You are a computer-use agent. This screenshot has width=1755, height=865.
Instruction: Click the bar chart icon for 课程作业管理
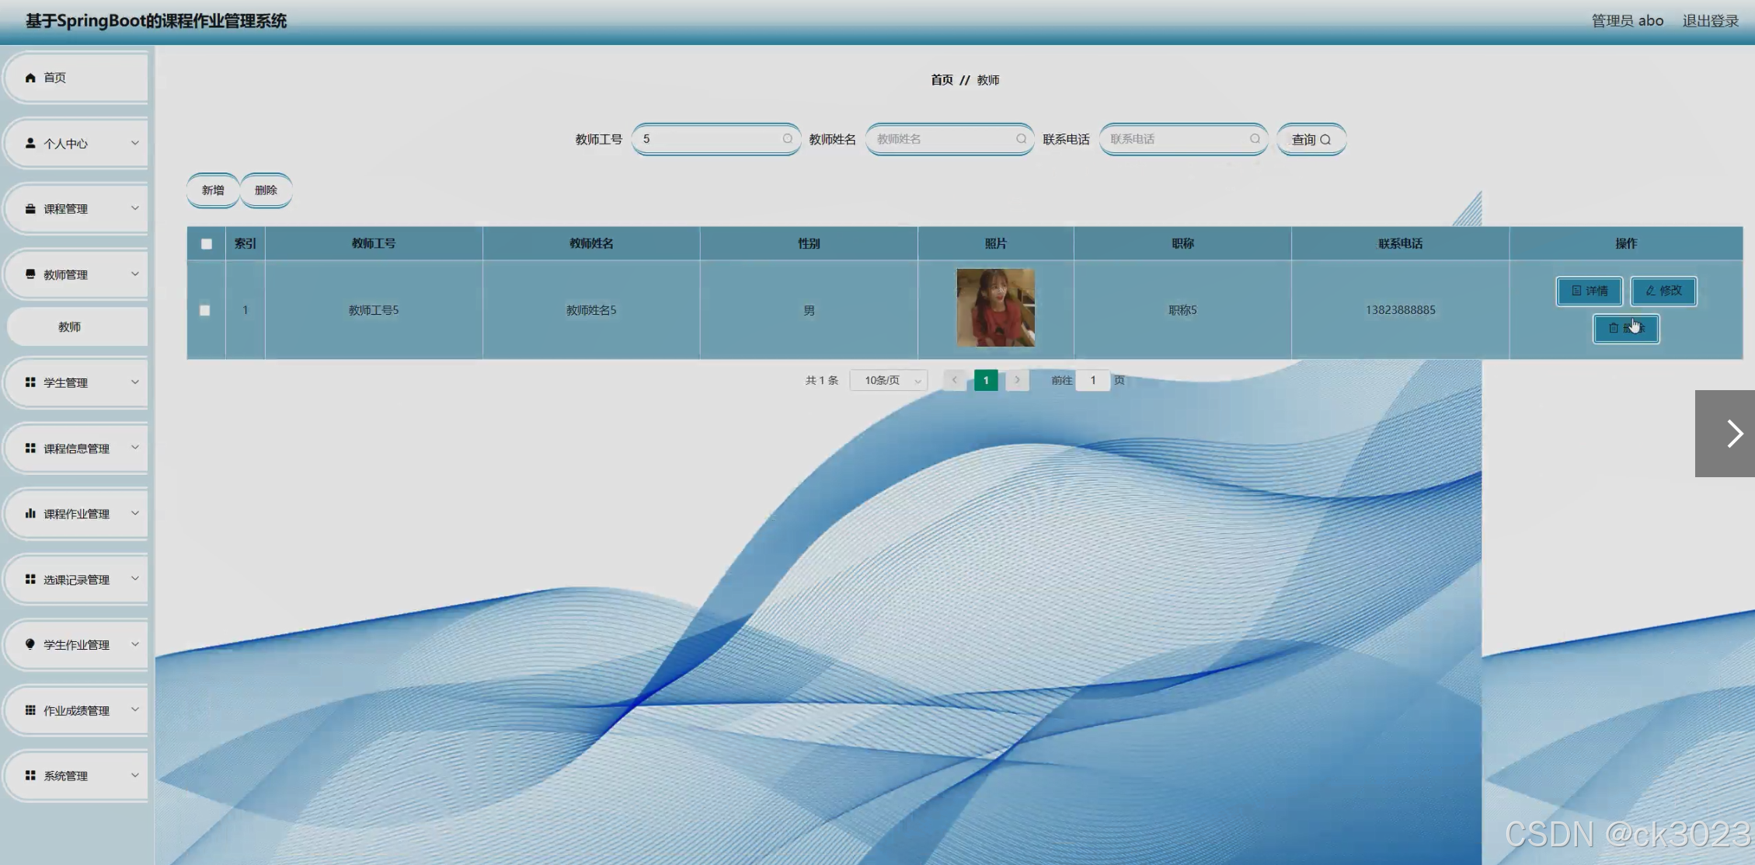30,513
